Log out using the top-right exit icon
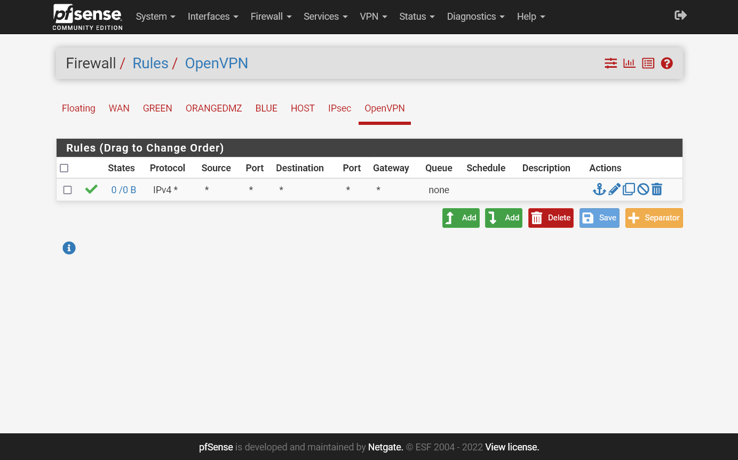Viewport: 738px width, 460px height. (680, 15)
